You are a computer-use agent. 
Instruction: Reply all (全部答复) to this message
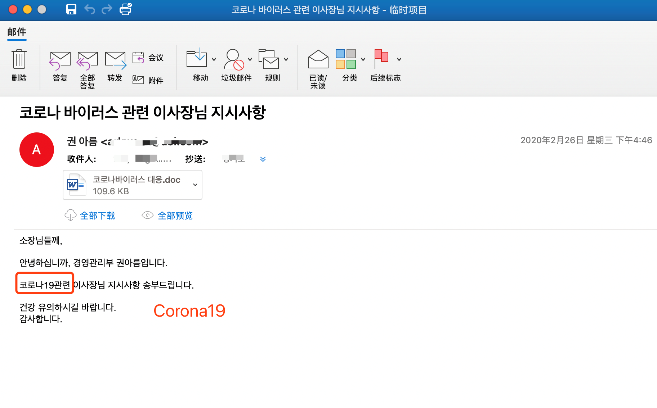coord(88,70)
